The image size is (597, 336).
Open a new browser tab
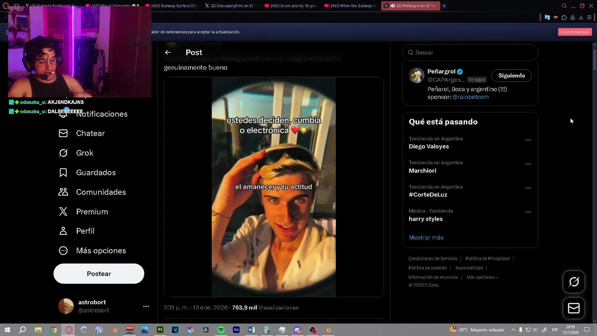(444, 6)
